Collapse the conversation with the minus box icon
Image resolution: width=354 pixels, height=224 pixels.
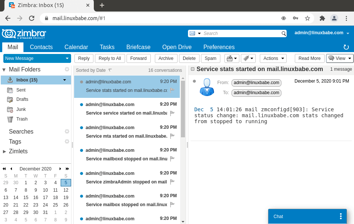pos(192,69)
